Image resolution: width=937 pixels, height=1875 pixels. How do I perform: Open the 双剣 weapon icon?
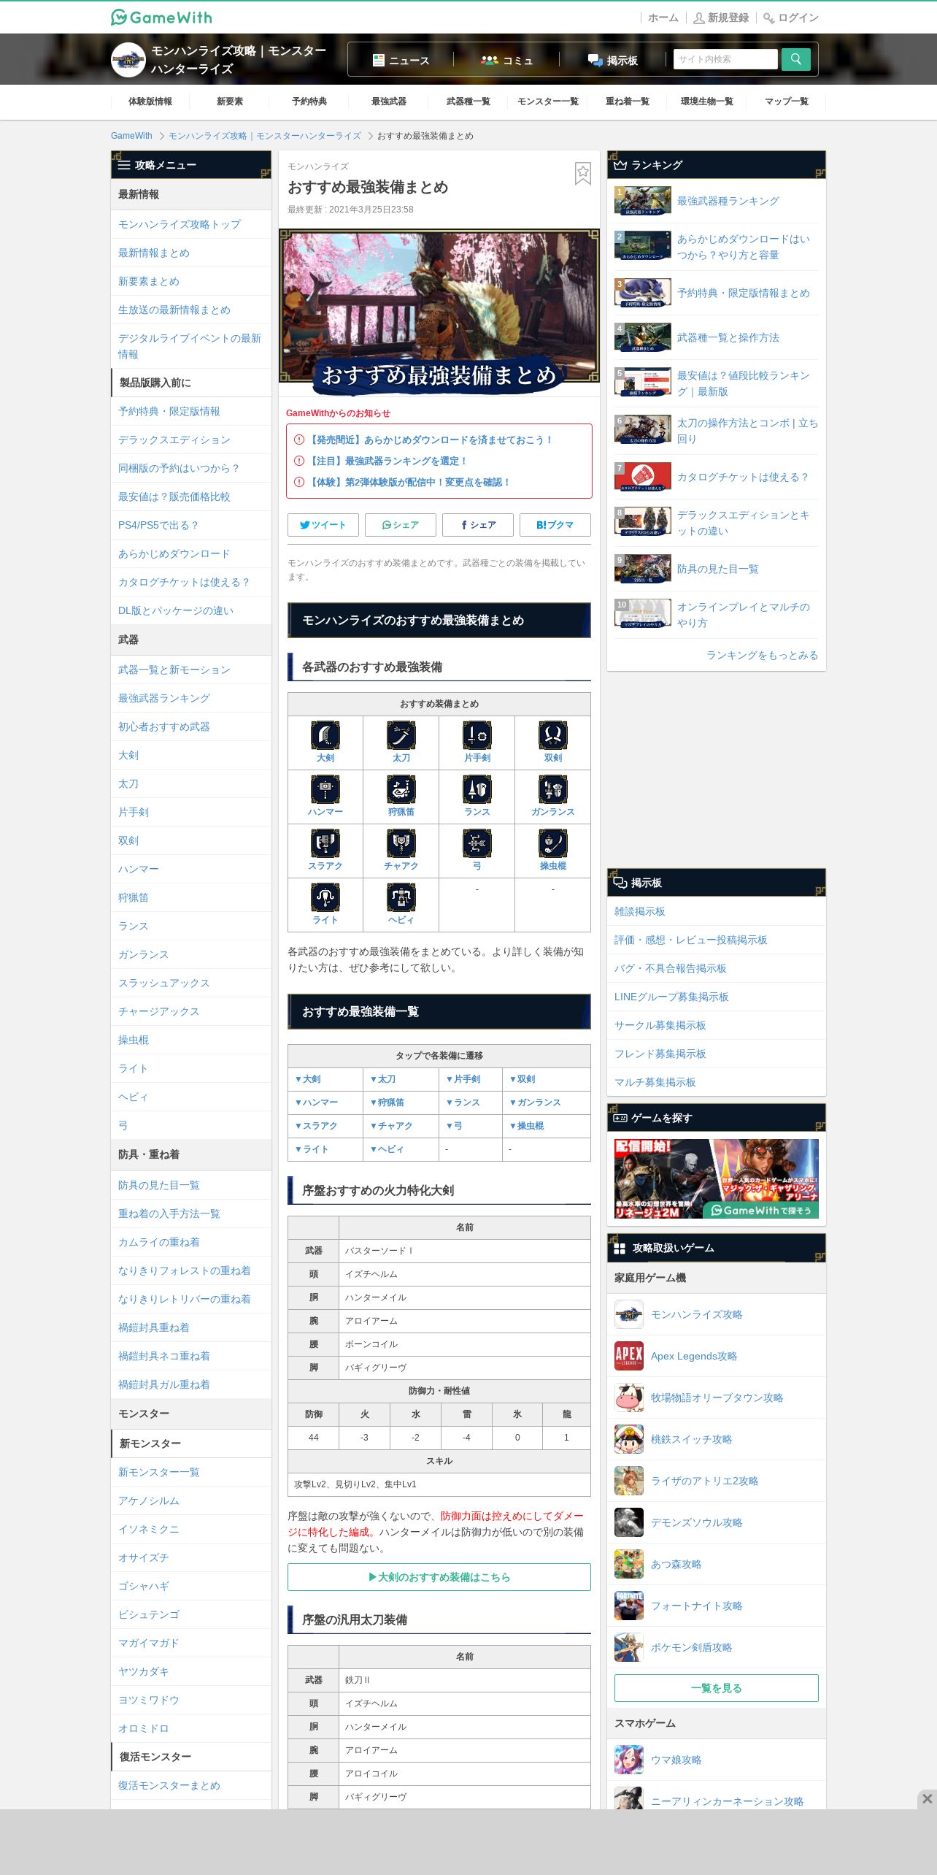553,735
